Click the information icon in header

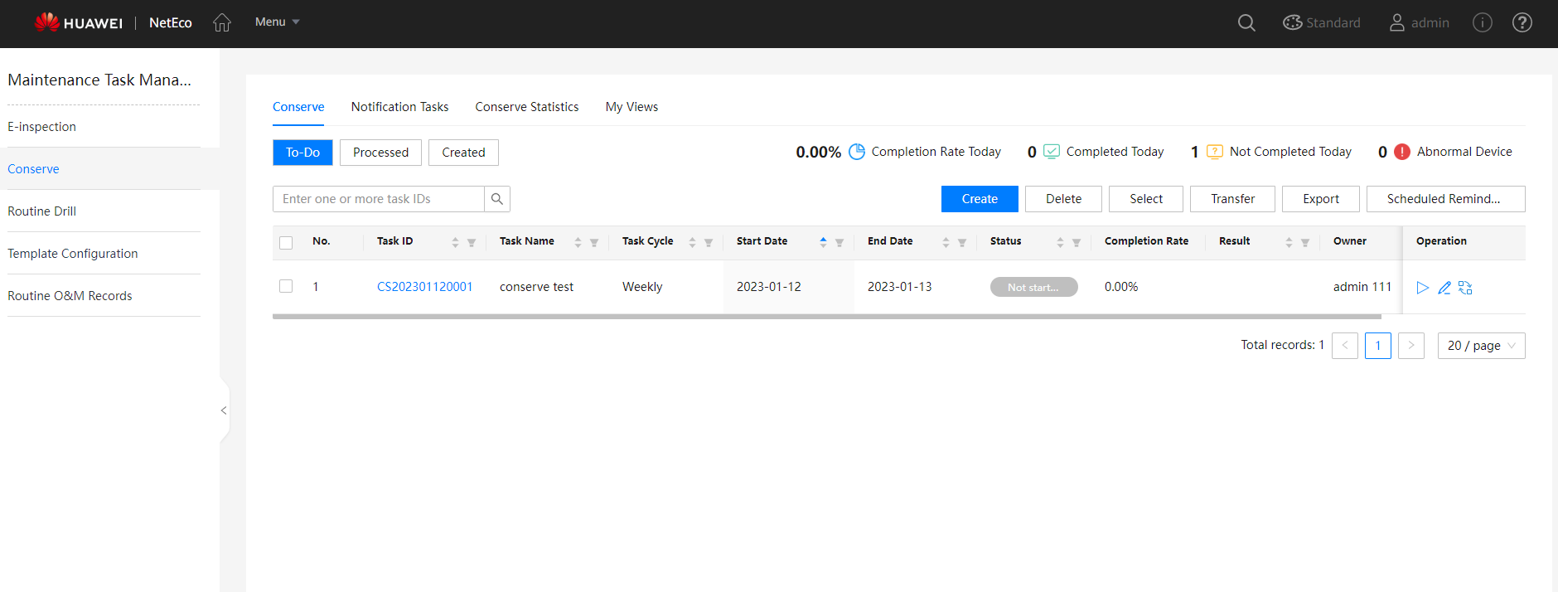1482,22
